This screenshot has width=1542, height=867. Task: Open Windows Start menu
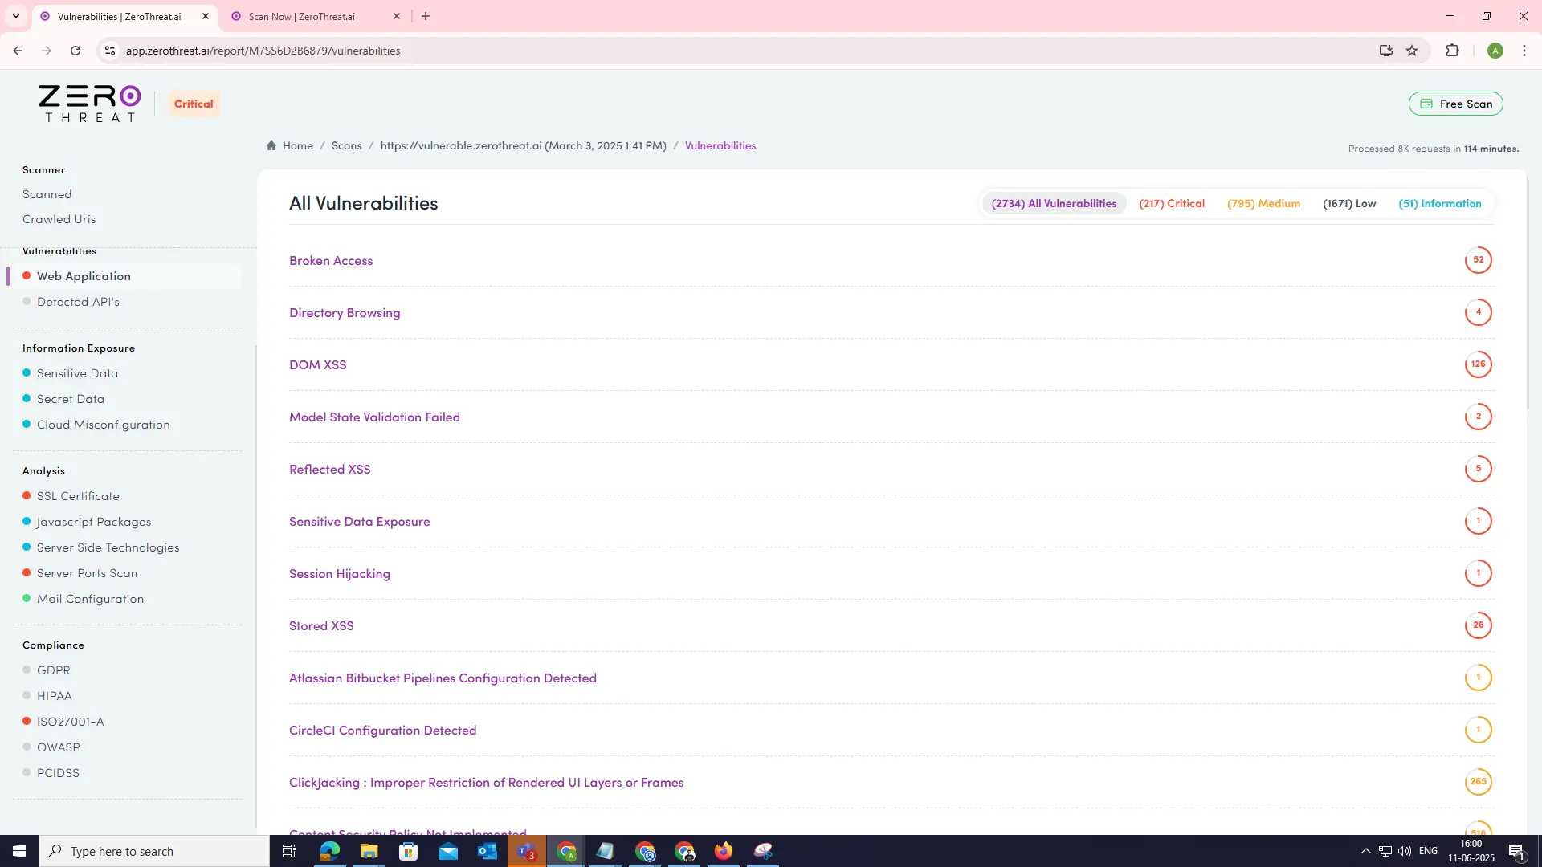tap(19, 851)
